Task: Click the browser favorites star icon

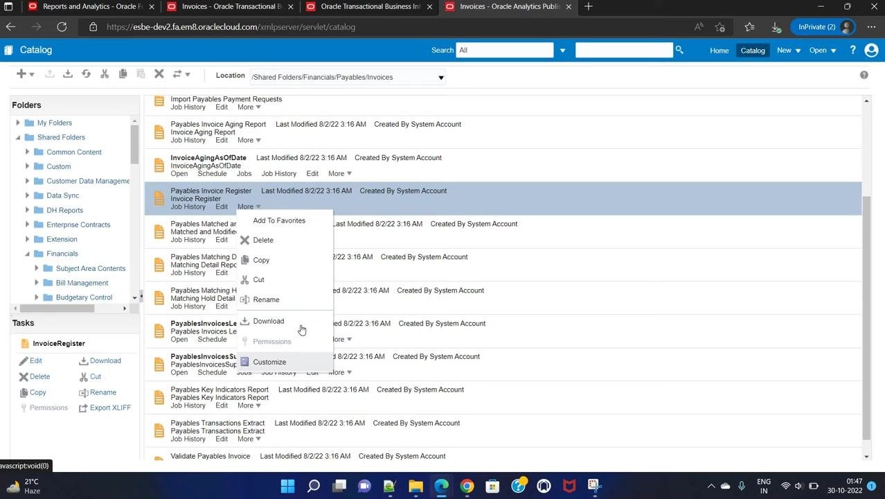Action: (x=749, y=27)
